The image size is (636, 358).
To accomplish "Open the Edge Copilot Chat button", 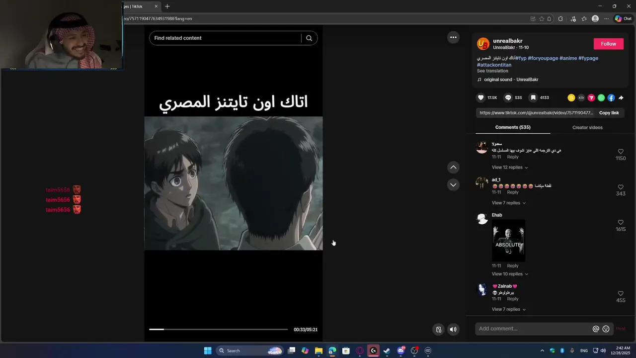I will pyautogui.click(x=623, y=19).
